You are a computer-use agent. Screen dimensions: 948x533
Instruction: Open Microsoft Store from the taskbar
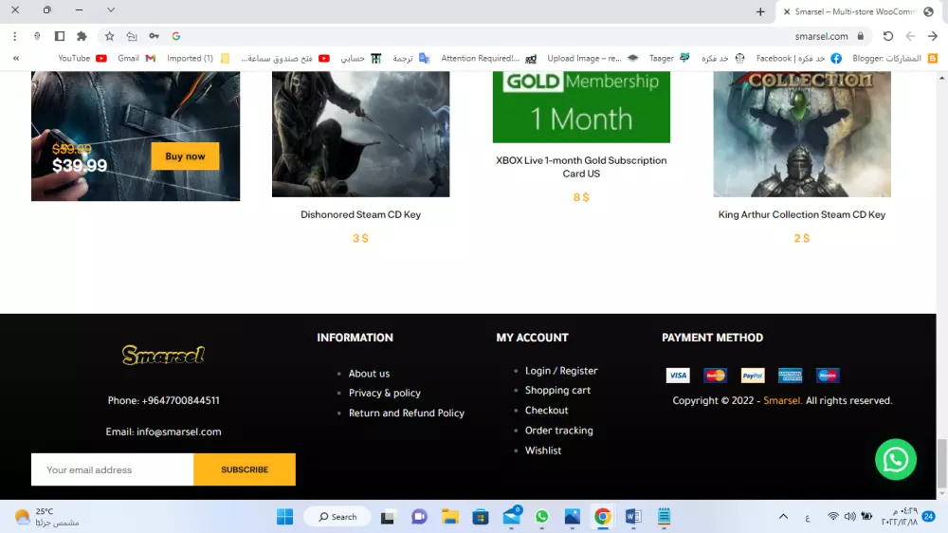481,517
